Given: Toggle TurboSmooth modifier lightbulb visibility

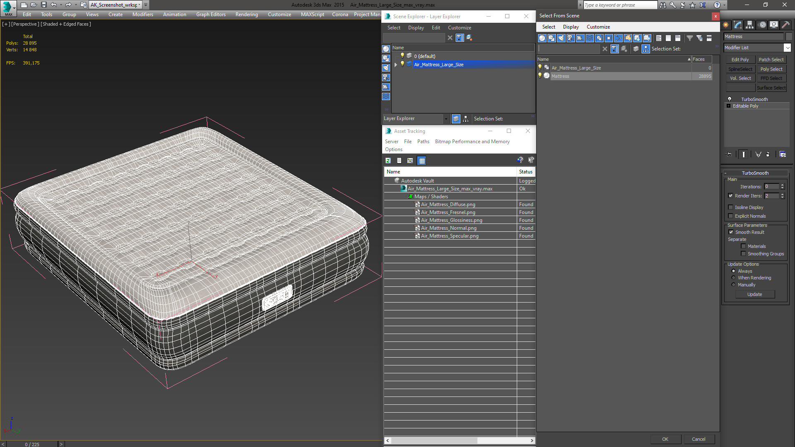Looking at the screenshot, I should coord(730,99).
